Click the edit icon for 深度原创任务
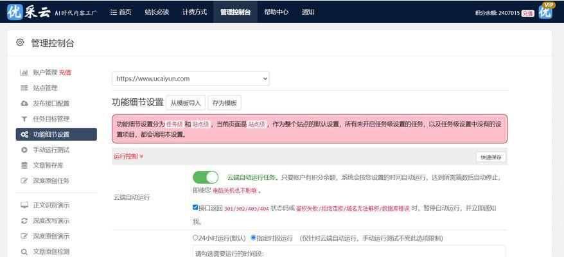 (24, 181)
